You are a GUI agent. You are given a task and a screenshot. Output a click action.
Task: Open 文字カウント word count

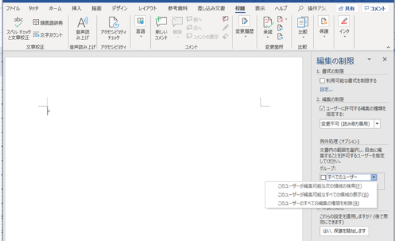click(47, 35)
